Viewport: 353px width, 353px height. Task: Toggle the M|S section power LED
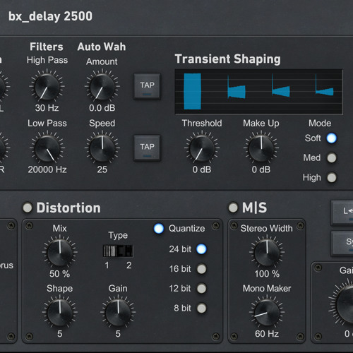[x=233, y=208]
